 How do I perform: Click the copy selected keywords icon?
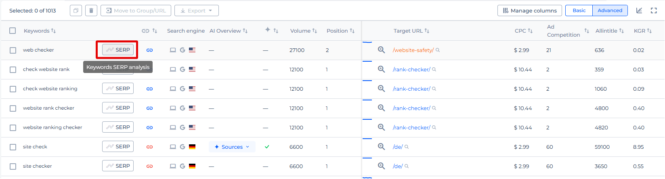click(x=76, y=10)
